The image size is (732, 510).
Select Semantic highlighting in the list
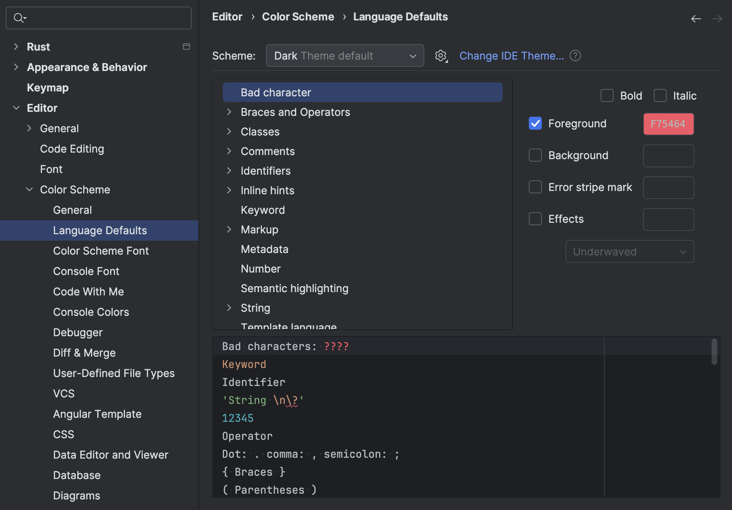295,288
